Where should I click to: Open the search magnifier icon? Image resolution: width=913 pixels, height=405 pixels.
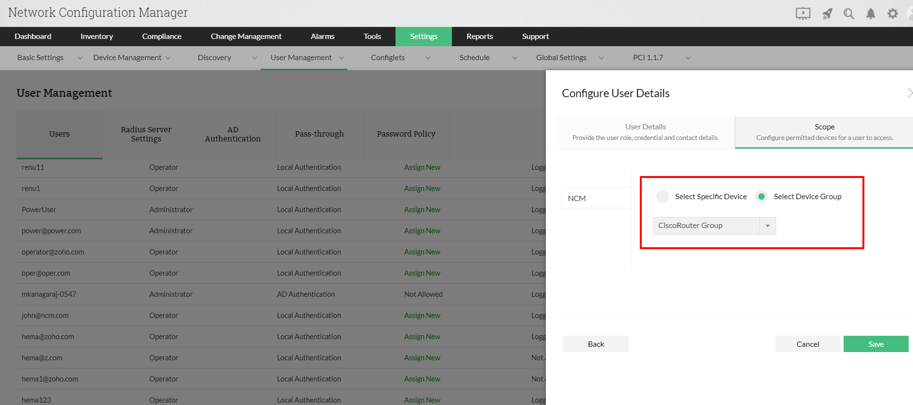pyautogui.click(x=849, y=13)
